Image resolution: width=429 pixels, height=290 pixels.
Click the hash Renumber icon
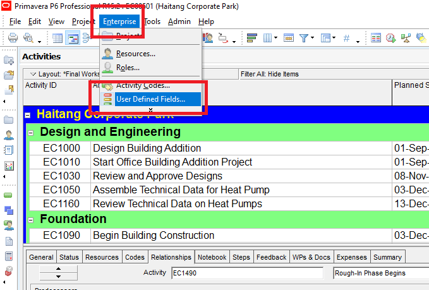(x=346, y=38)
